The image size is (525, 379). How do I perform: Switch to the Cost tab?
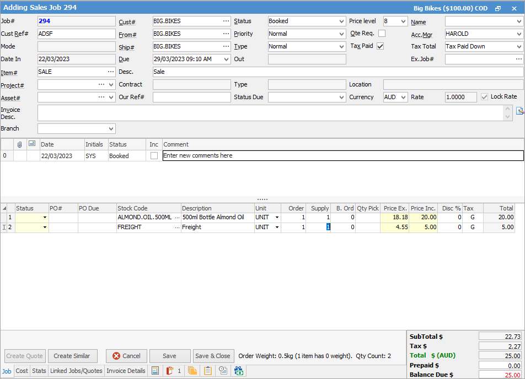(x=22, y=371)
